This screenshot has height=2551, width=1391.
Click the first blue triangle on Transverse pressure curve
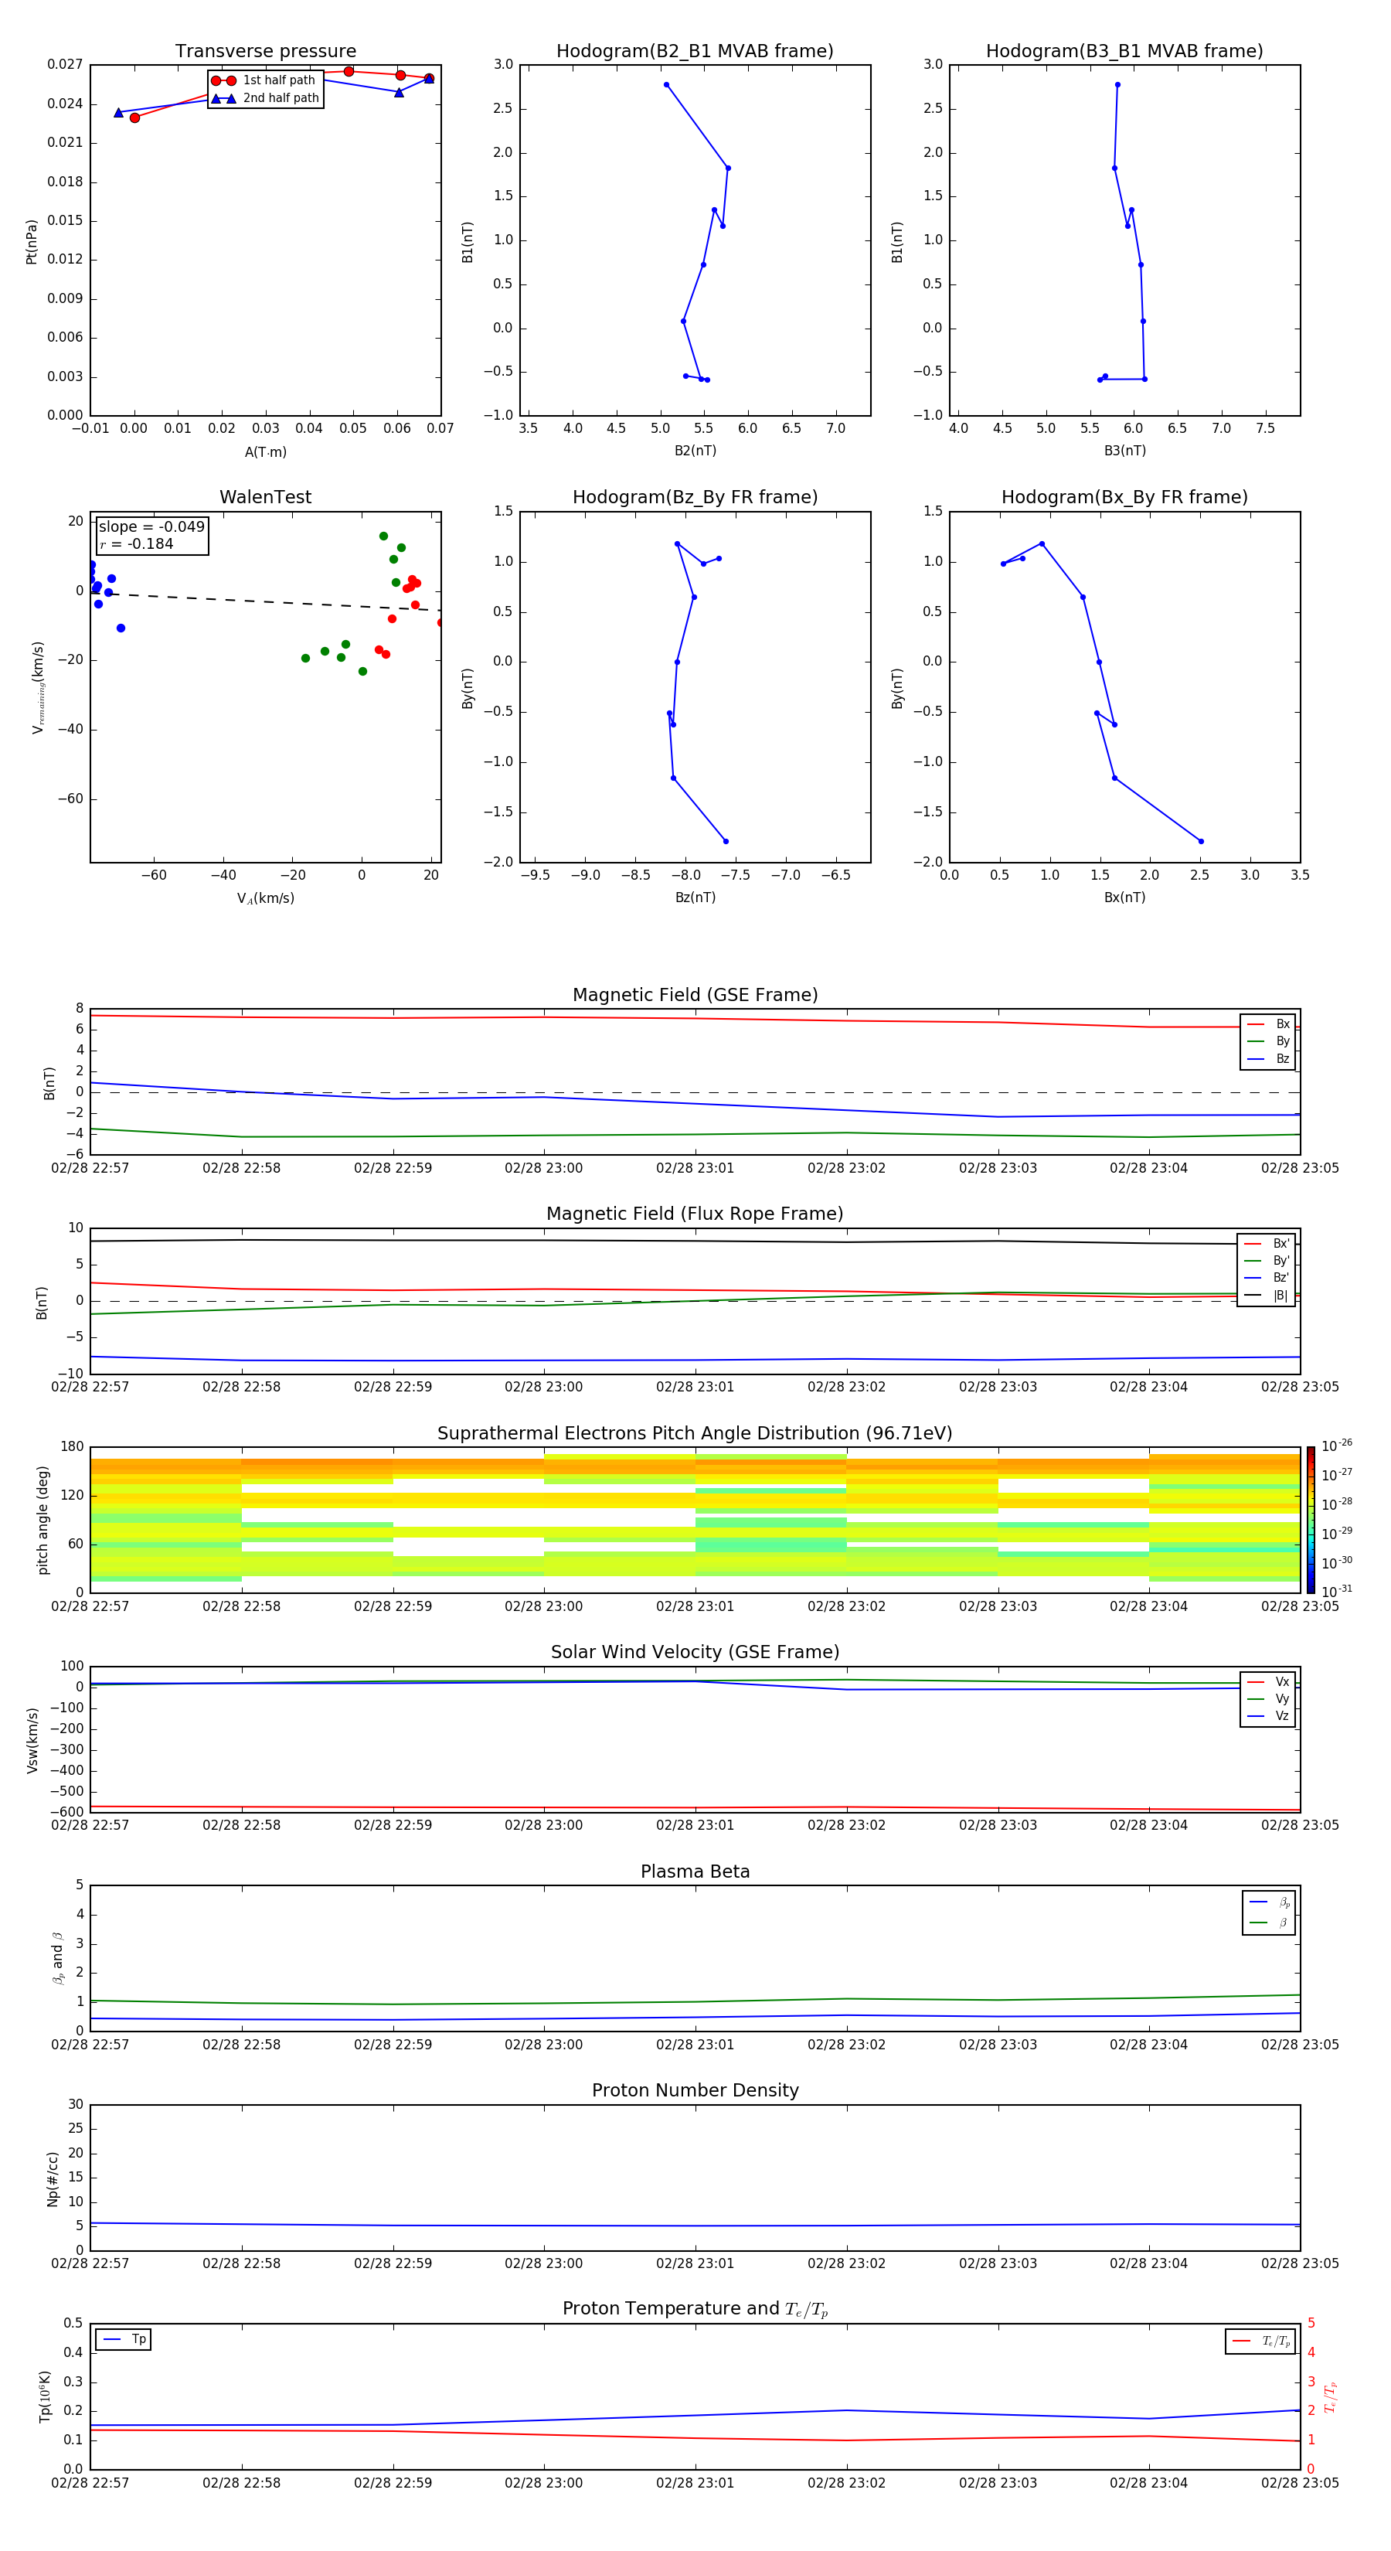coord(117,112)
